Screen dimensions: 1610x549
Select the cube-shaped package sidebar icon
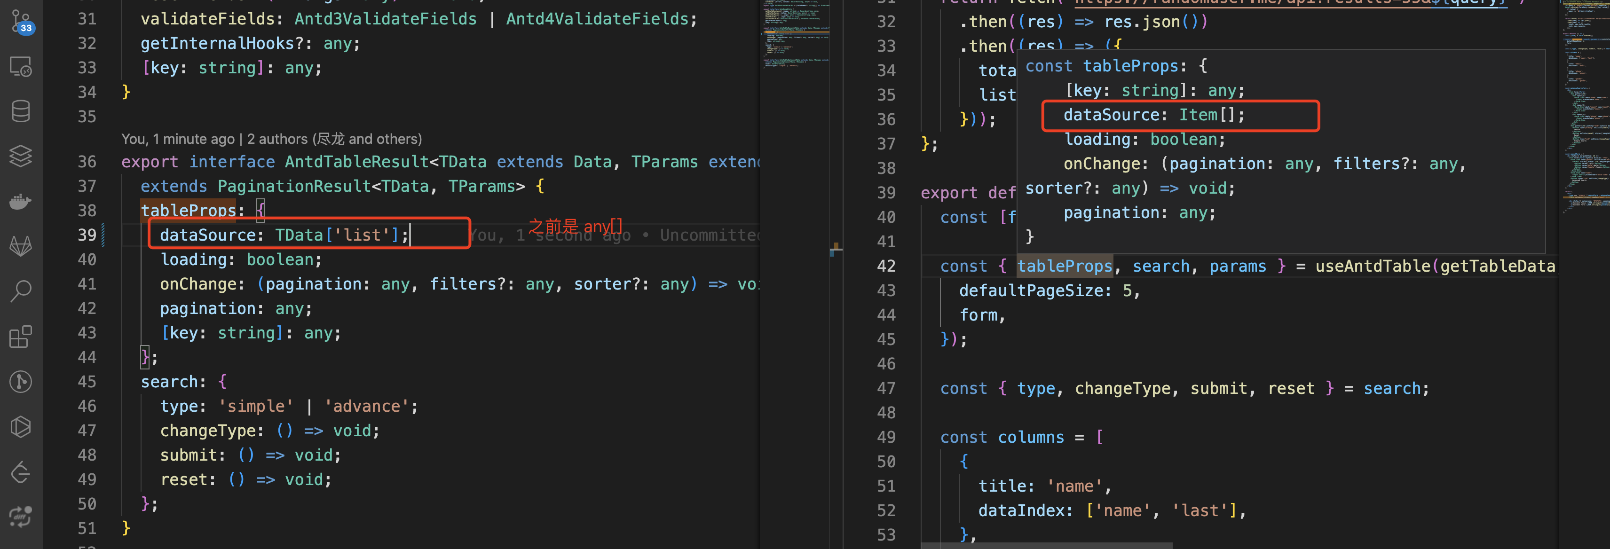(x=21, y=427)
